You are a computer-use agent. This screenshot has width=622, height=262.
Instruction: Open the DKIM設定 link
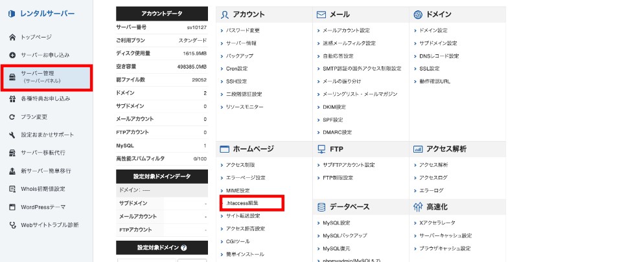click(x=334, y=107)
